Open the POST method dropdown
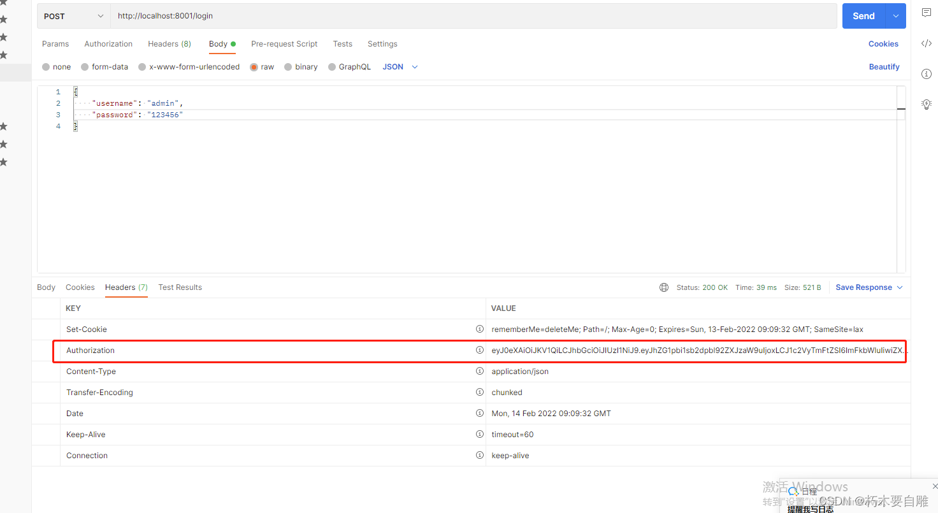The width and height of the screenshot is (938, 513). (x=73, y=16)
